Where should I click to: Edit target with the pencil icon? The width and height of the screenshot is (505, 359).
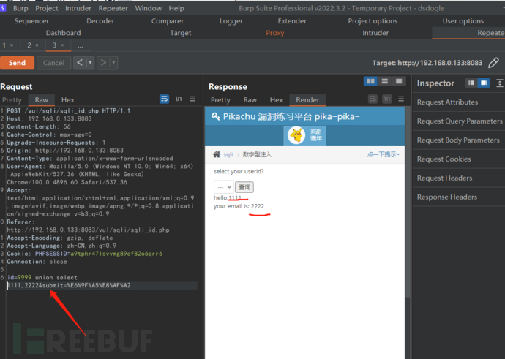(x=493, y=63)
